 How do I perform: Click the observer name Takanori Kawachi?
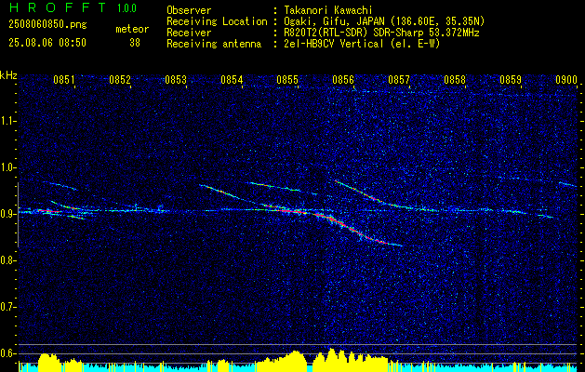pos(328,10)
